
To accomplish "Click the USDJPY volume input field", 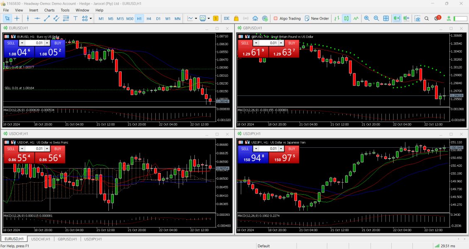I will point(268,149).
